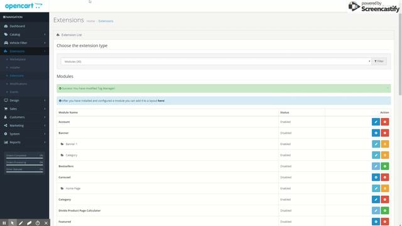Uninstall the Banner module
Screen dimensions: 402x226
(x=384, y=132)
